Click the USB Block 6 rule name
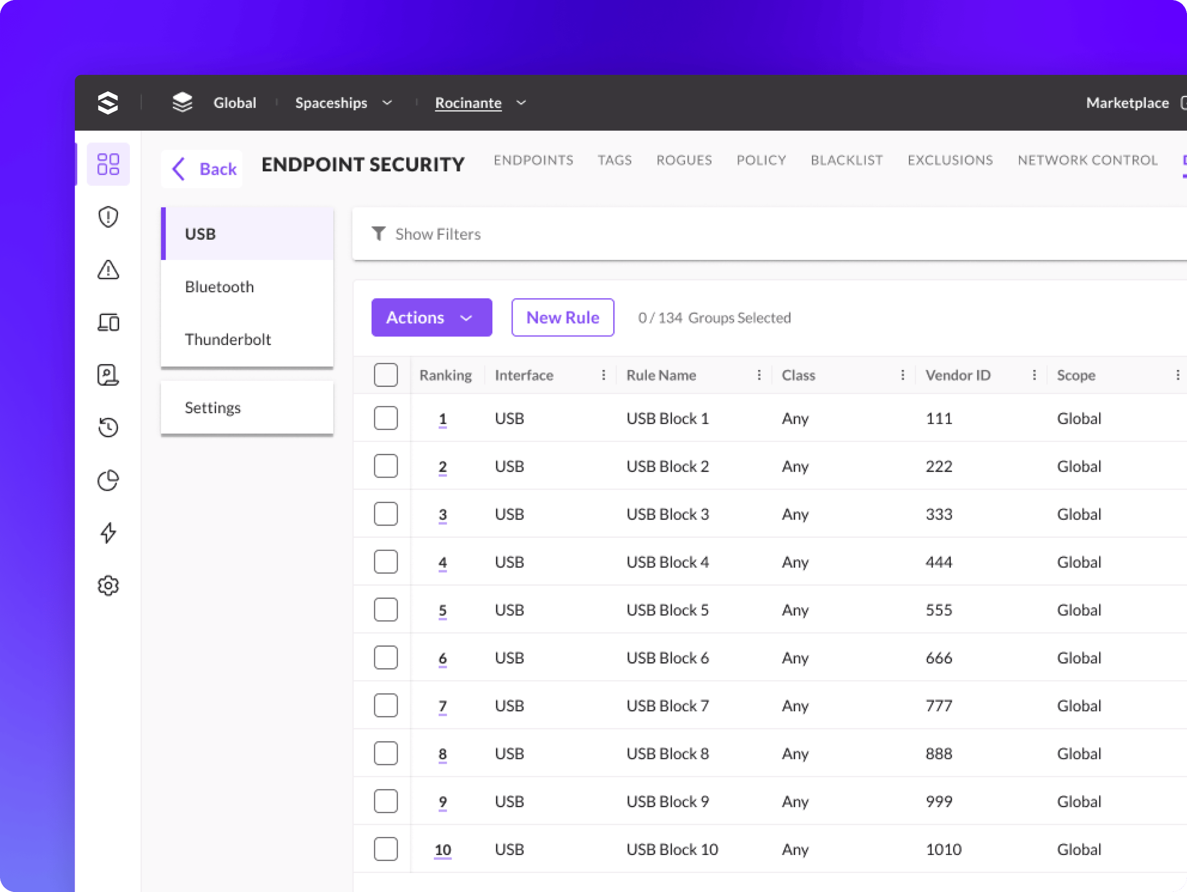The image size is (1187, 892). coord(668,657)
